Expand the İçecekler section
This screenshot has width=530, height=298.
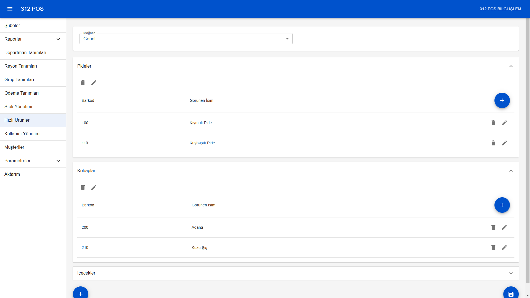[511, 273]
